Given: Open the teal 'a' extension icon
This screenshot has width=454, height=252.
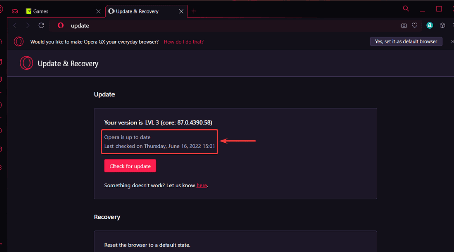Looking at the screenshot, I should 430,26.
